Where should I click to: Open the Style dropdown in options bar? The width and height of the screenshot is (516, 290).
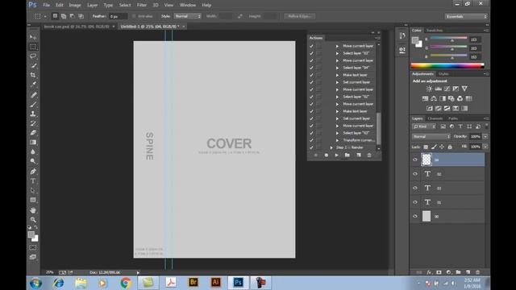pyautogui.click(x=187, y=16)
